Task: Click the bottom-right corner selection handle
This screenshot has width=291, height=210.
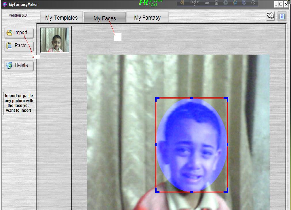Action: click(x=226, y=190)
